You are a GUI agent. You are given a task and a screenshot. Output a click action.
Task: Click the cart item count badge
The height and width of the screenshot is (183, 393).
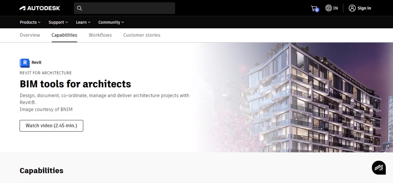click(317, 10)
